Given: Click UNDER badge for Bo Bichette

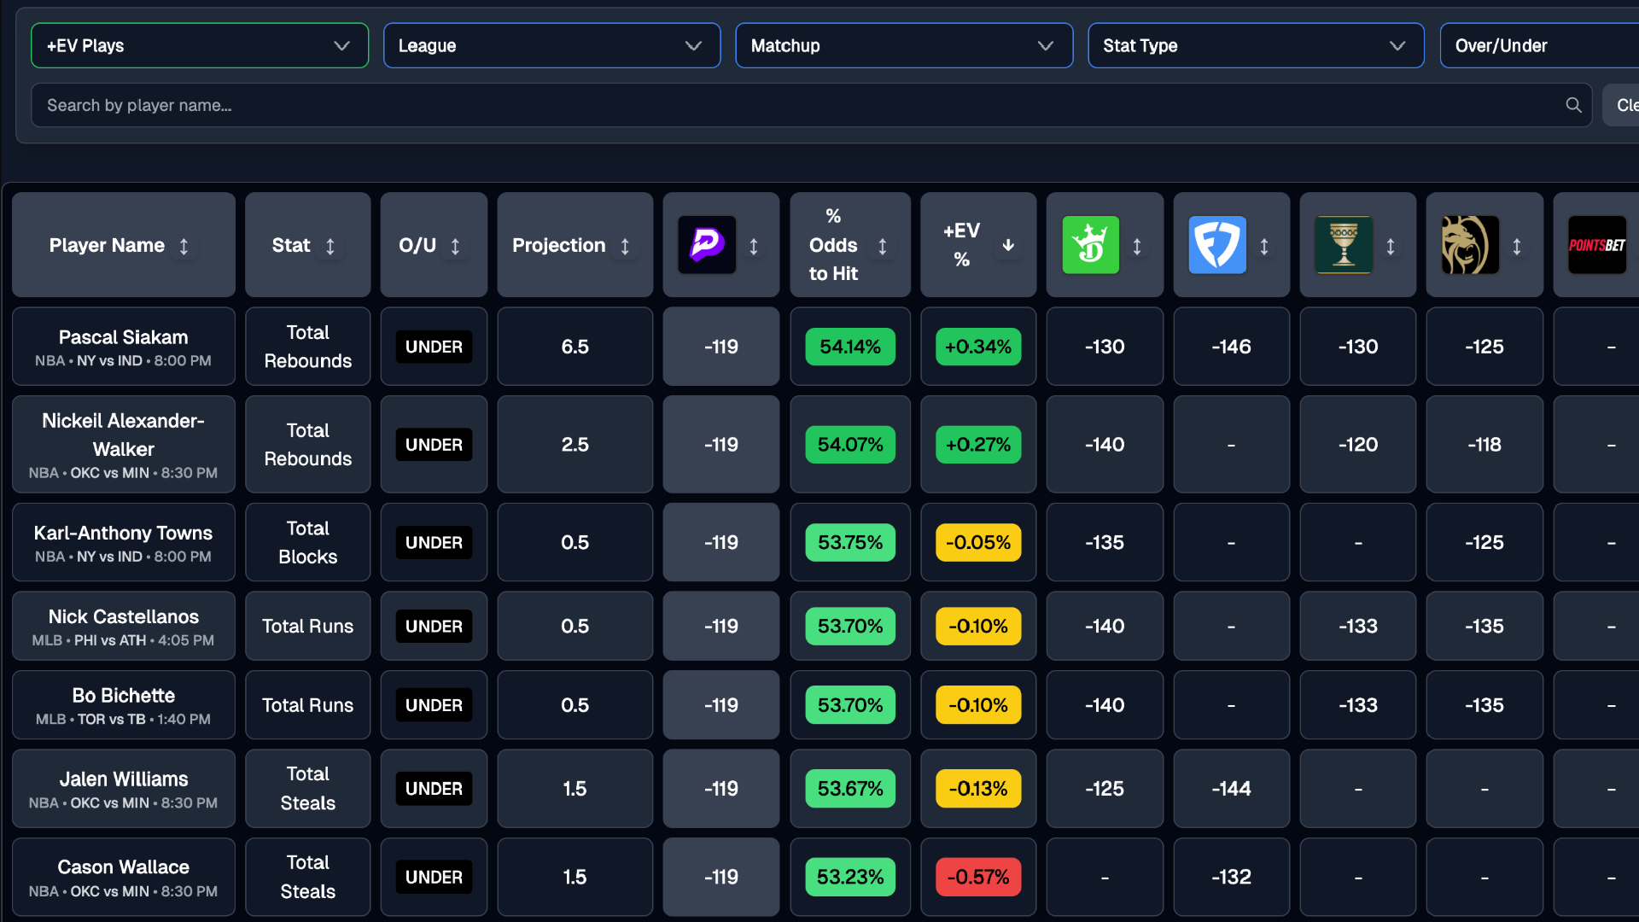Looking at the screenshot, I should [434, 705].
